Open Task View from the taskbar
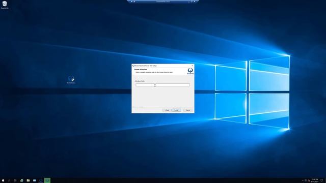Viewport: 326px width, 183px height. point(15,180)
